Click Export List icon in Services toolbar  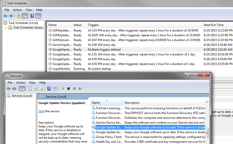click(x=41, y=89)
